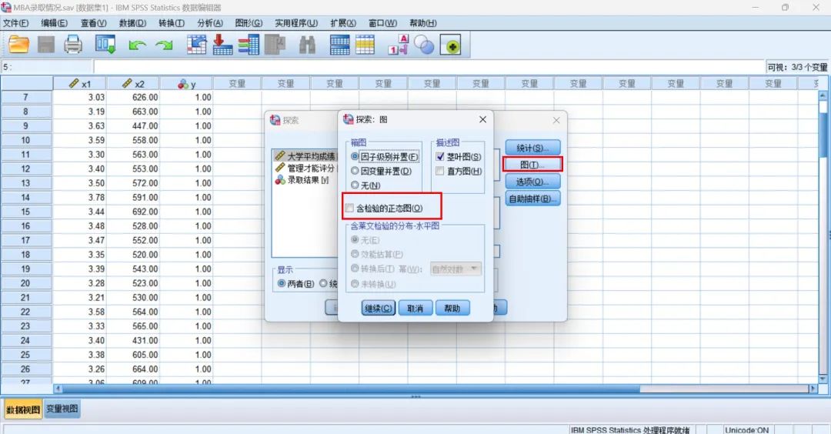Open the 自然对数 power dropdown
Screen dimensions: 831x434
[456, 269]
